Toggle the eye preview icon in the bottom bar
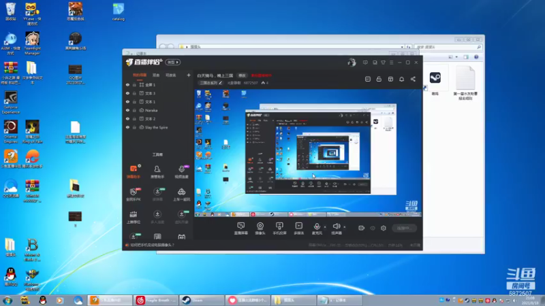The image size is (545, 306). pyautogui.click(x=373, y=228)
